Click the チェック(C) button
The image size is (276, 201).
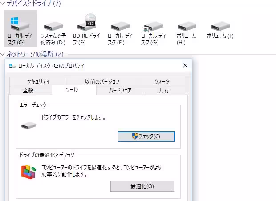[146, 136]
